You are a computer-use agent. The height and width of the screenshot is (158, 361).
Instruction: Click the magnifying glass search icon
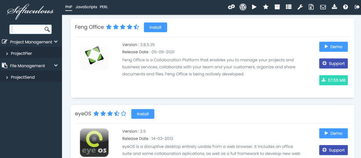(x=47, y=29)
